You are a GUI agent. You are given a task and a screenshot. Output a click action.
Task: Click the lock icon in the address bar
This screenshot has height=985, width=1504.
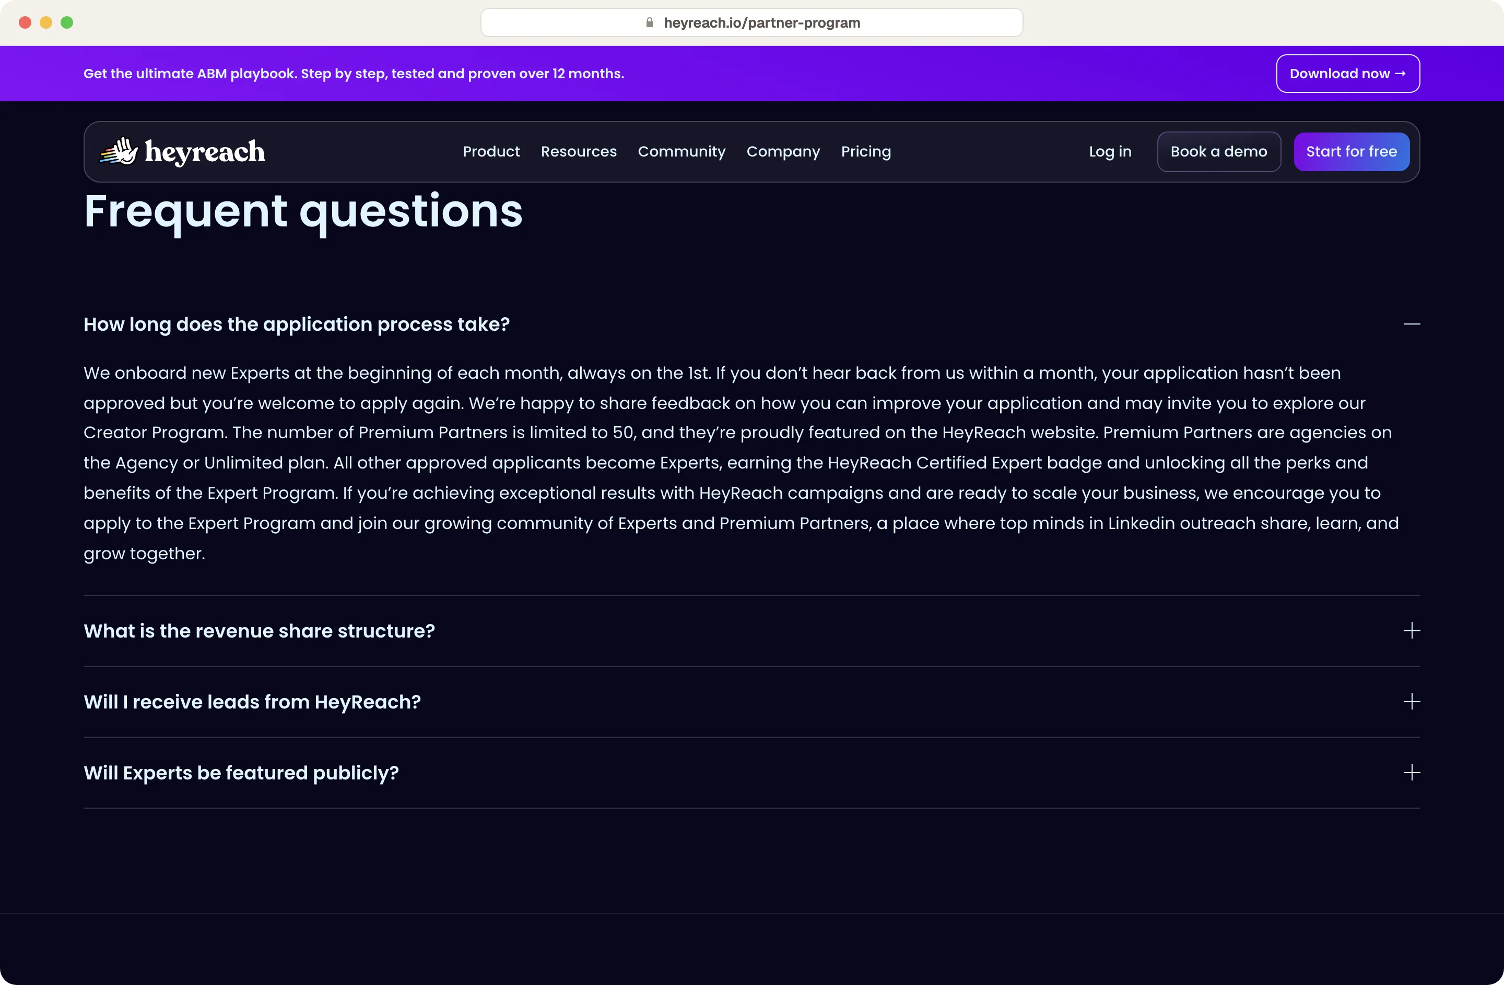[x=649, y=23]
